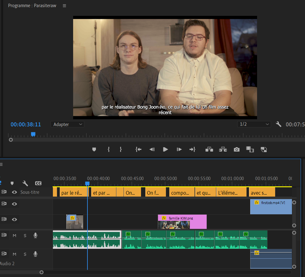Toggle sync lock on Sous-titre track
305x277 pixels.
tap(4, 192)
